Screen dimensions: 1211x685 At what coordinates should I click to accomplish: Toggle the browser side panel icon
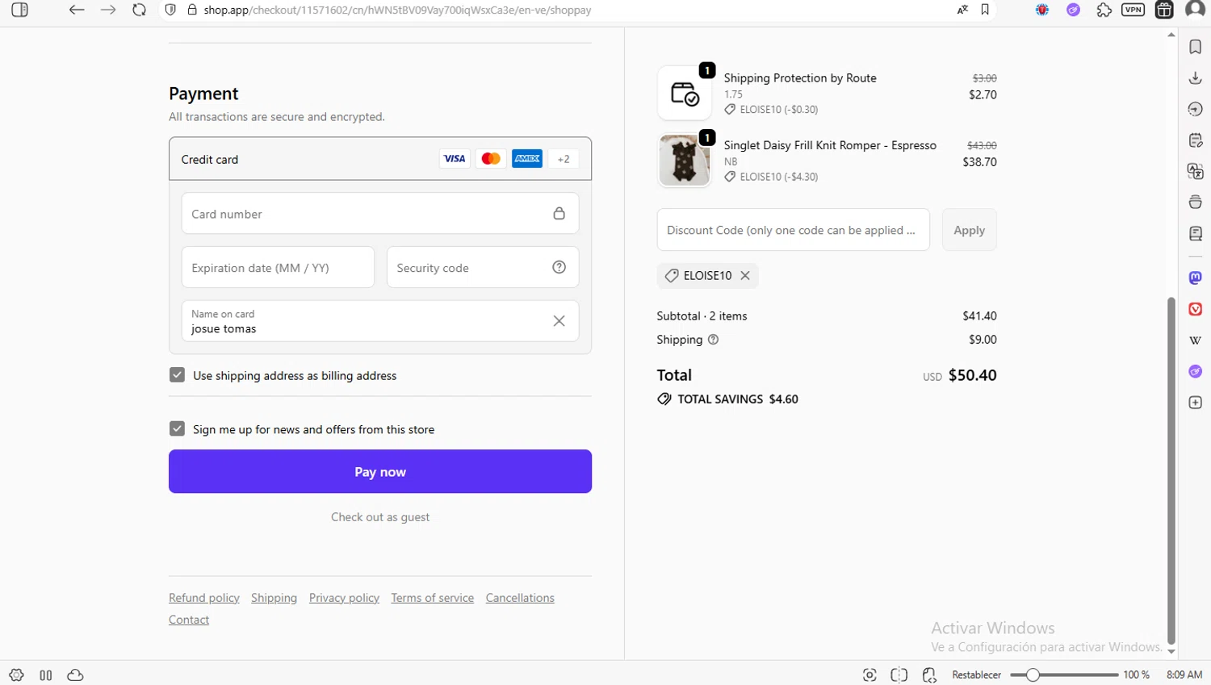click(19, 10)
